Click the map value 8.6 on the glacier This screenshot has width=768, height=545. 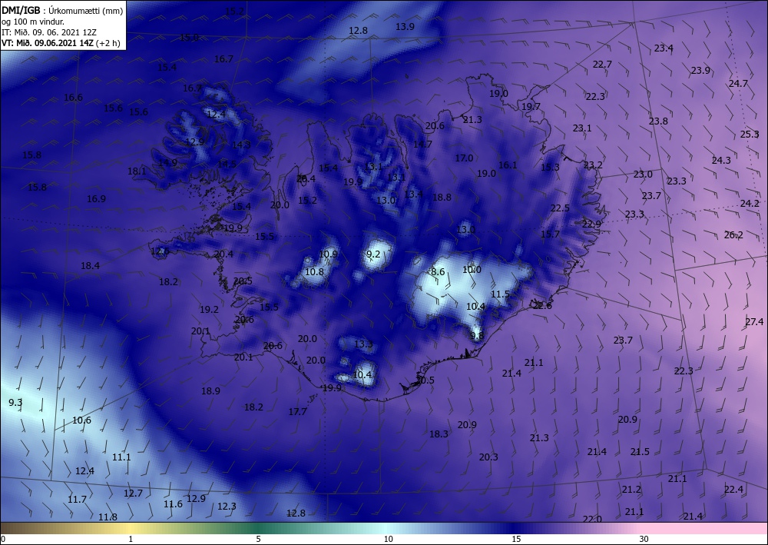[438, 271]
